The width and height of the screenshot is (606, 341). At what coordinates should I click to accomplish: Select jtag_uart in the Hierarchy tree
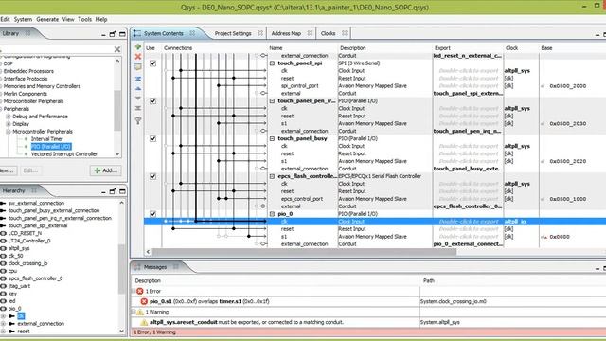(x=19, y=286)
